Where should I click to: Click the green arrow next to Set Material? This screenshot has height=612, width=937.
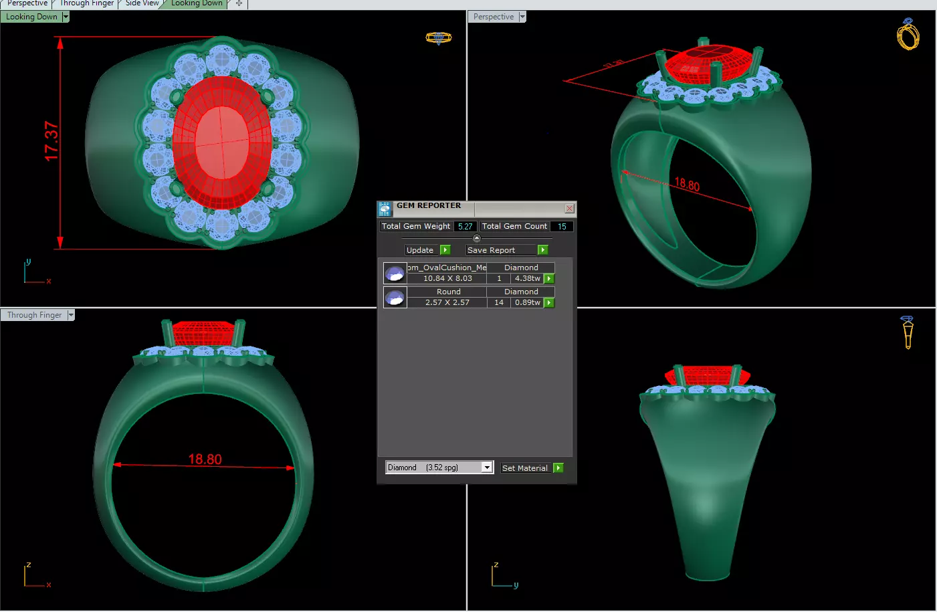point(558,468)
